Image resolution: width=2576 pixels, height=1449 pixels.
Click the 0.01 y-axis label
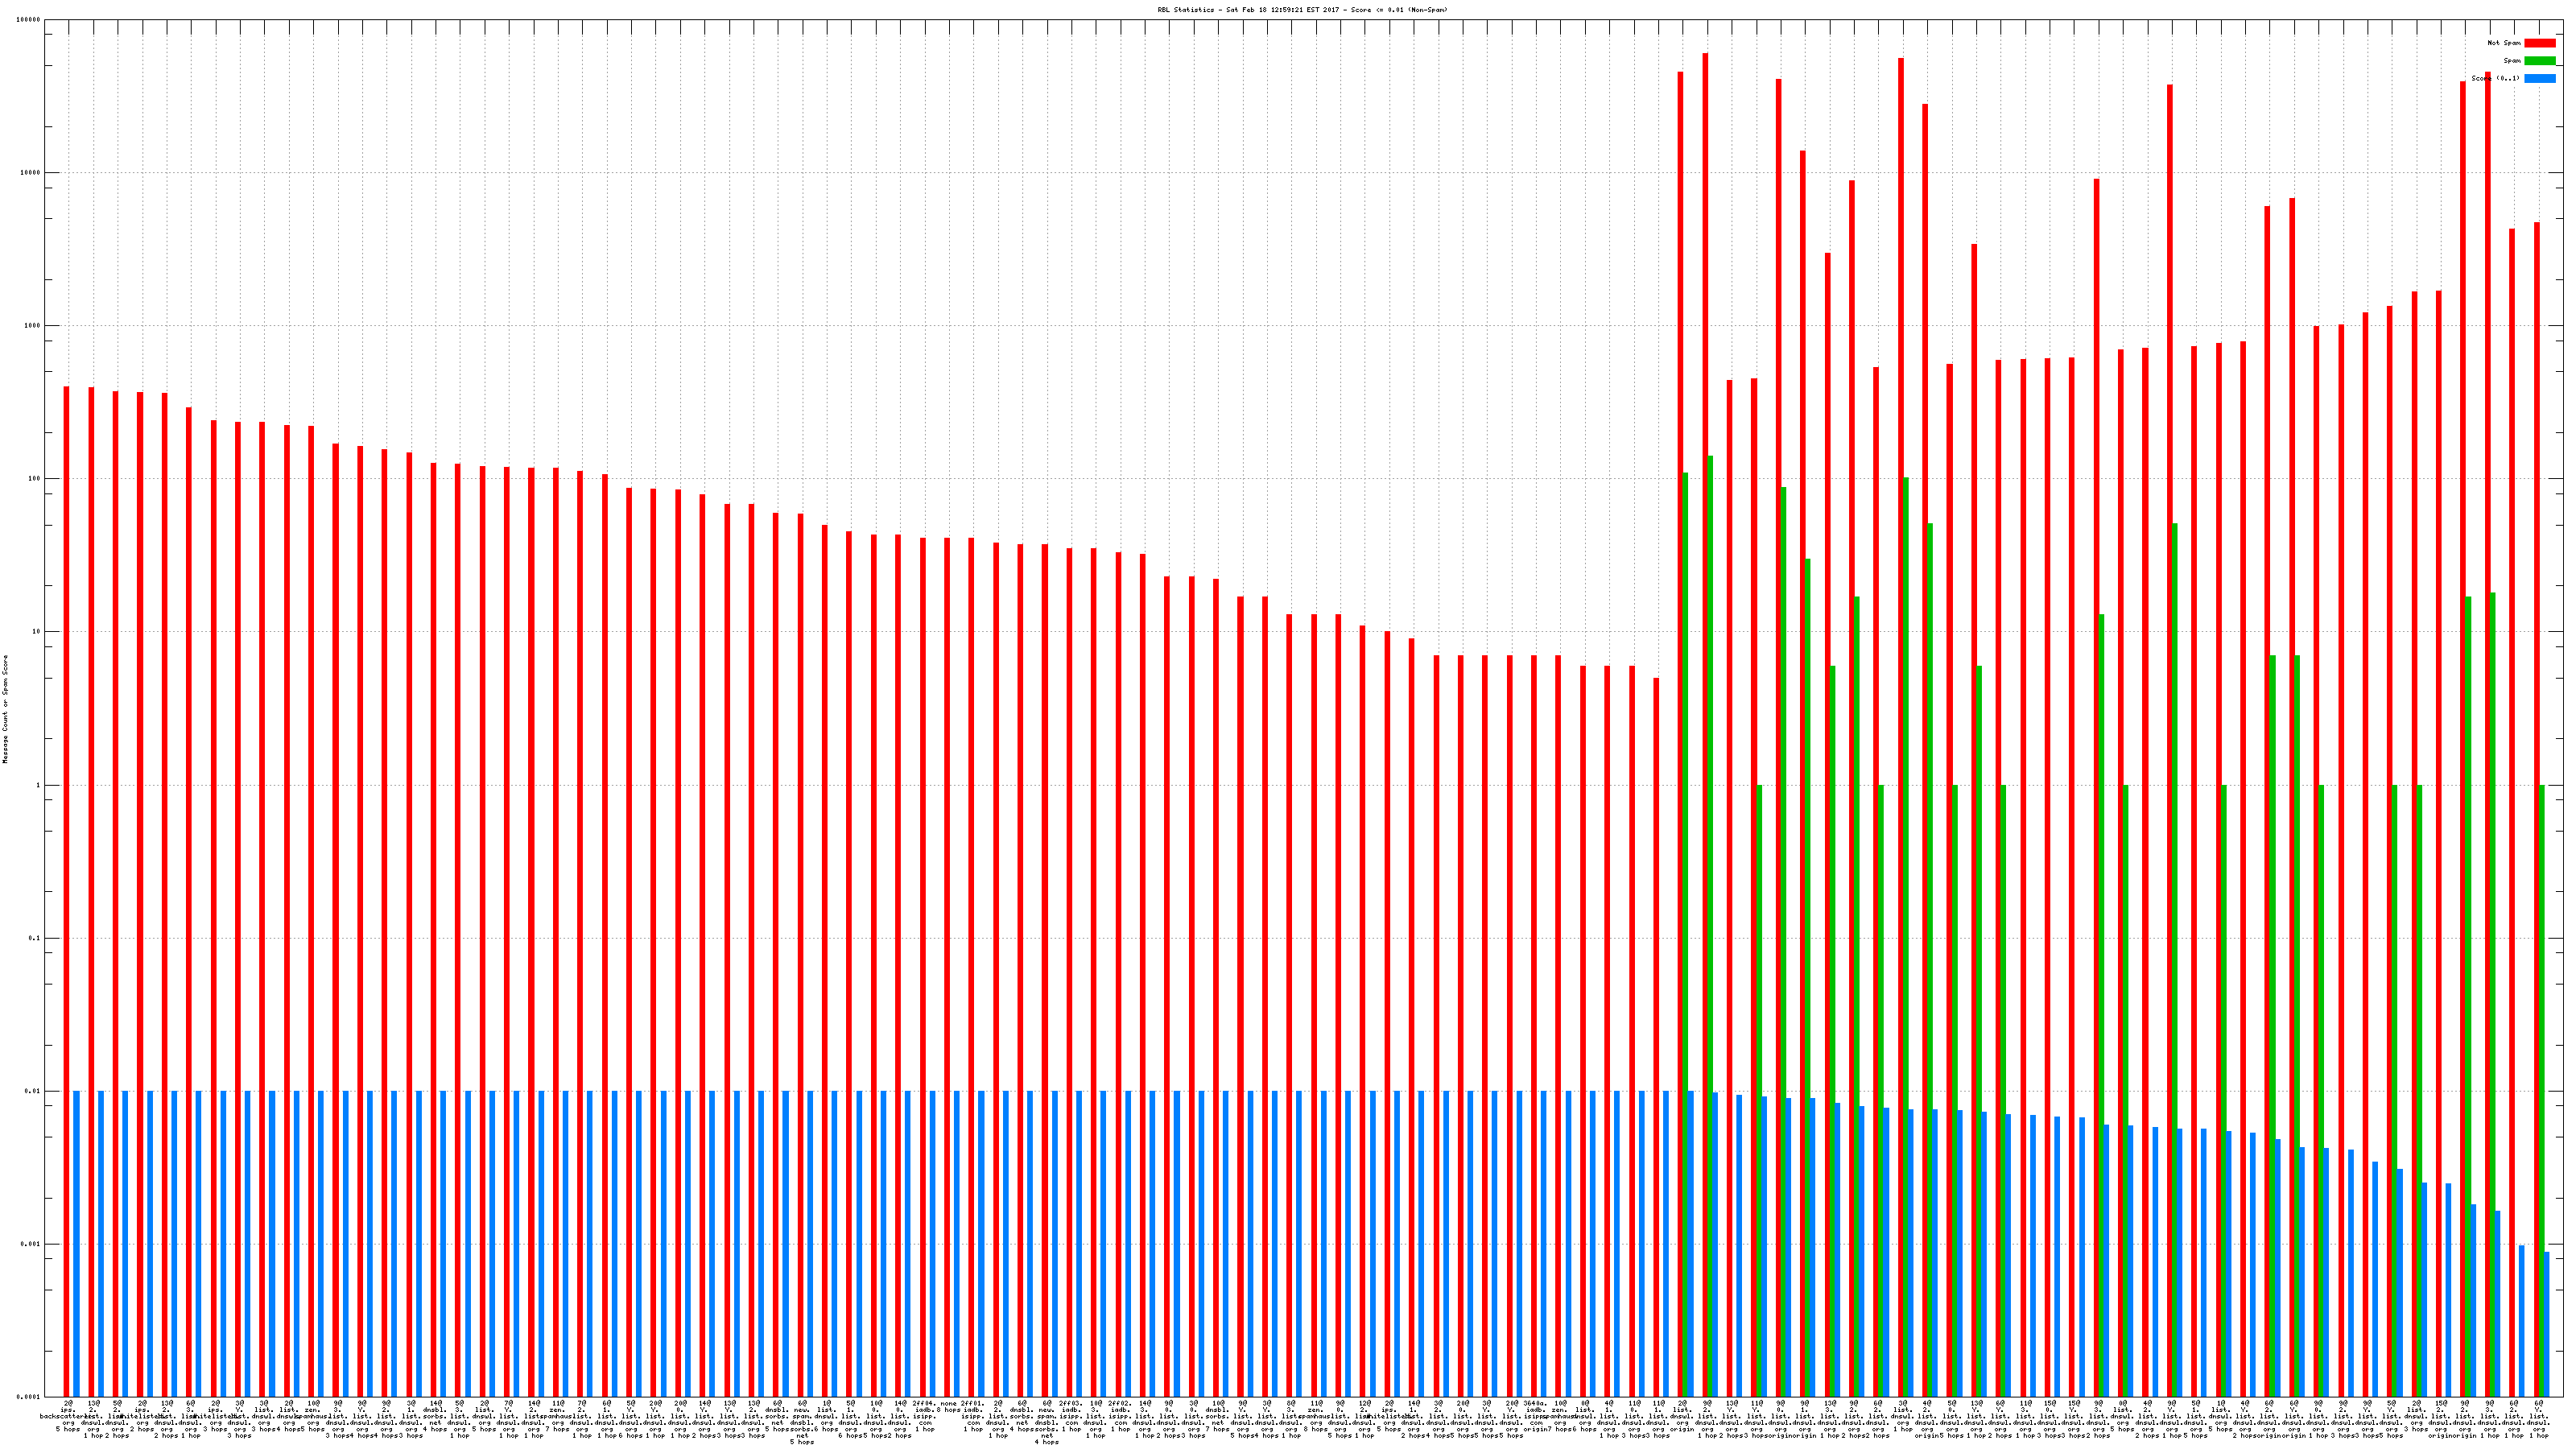pos(33,1092)
